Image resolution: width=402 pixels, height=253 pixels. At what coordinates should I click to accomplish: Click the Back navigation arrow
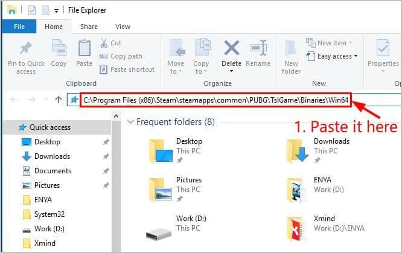tap(14, 100)
